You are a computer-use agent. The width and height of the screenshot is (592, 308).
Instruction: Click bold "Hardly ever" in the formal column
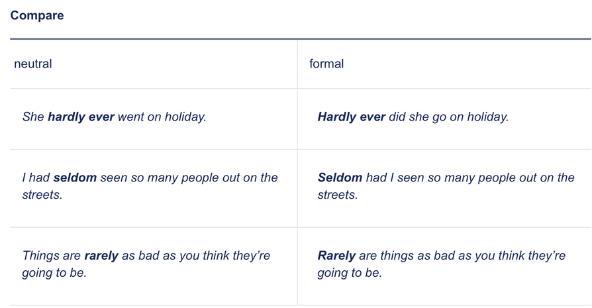351,117
